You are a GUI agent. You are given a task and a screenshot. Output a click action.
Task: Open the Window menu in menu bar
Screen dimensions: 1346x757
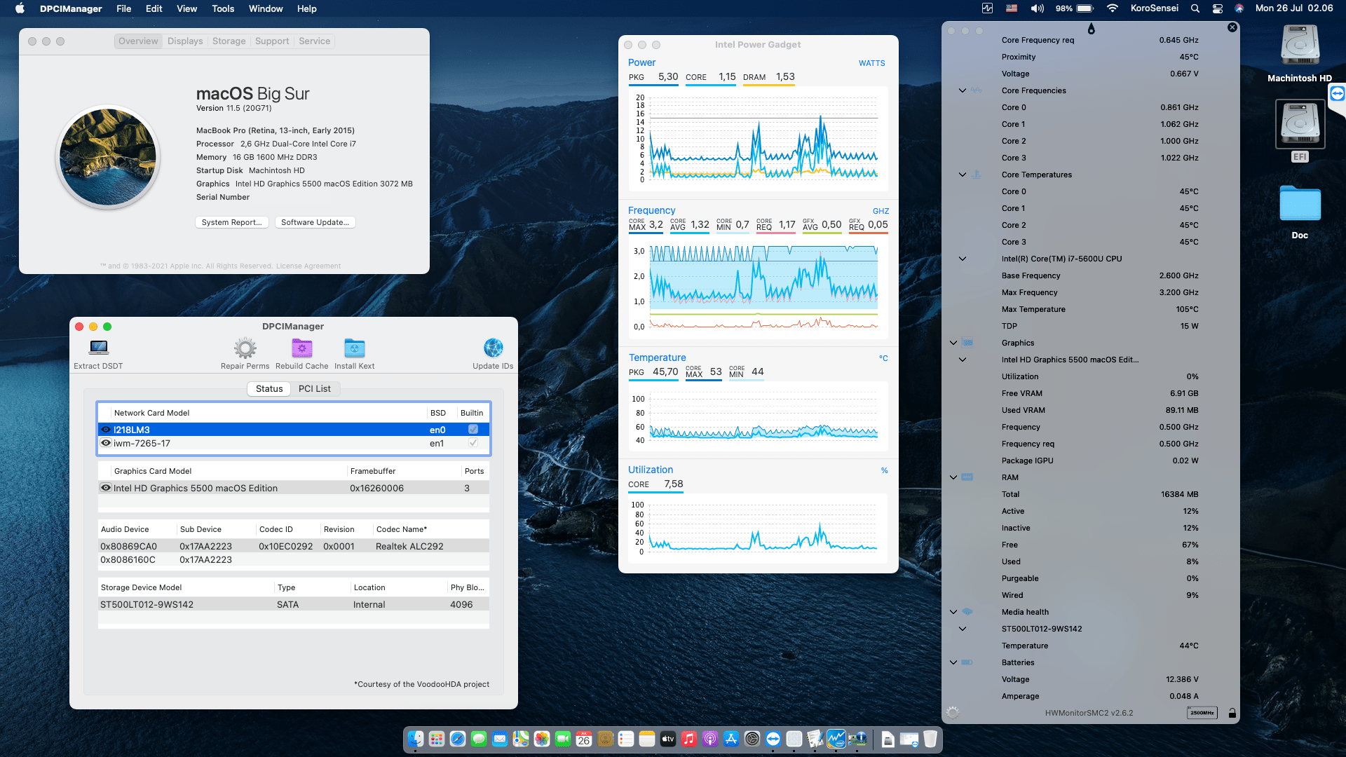pos(266,8)
